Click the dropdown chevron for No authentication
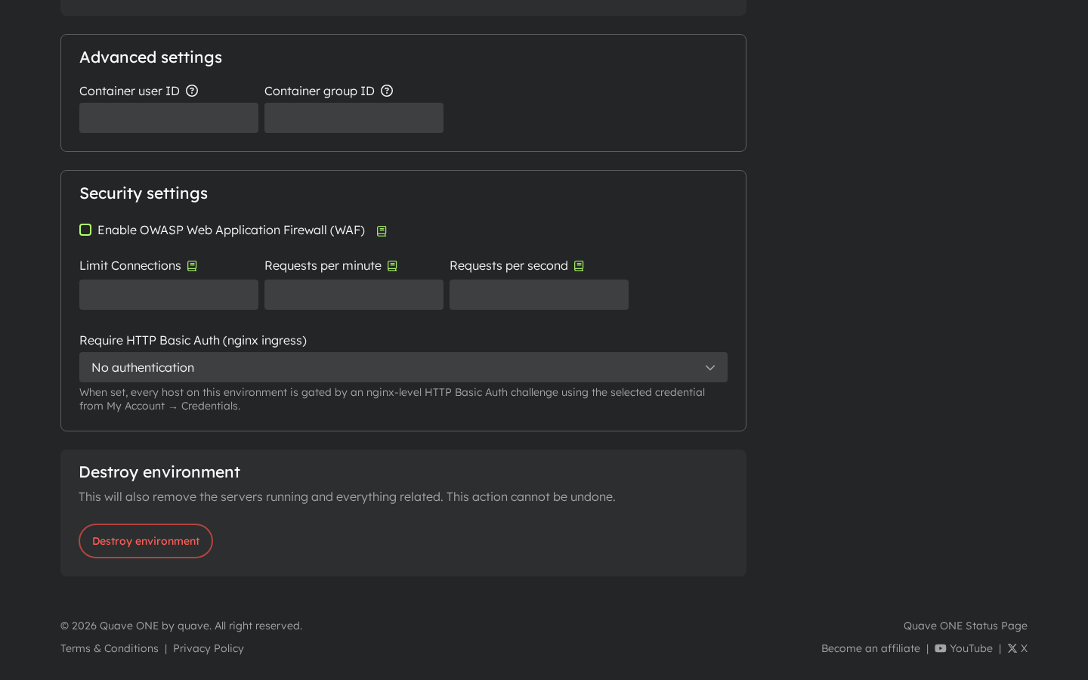Screen dimensions: 1088x680 [x=709, y=367]
